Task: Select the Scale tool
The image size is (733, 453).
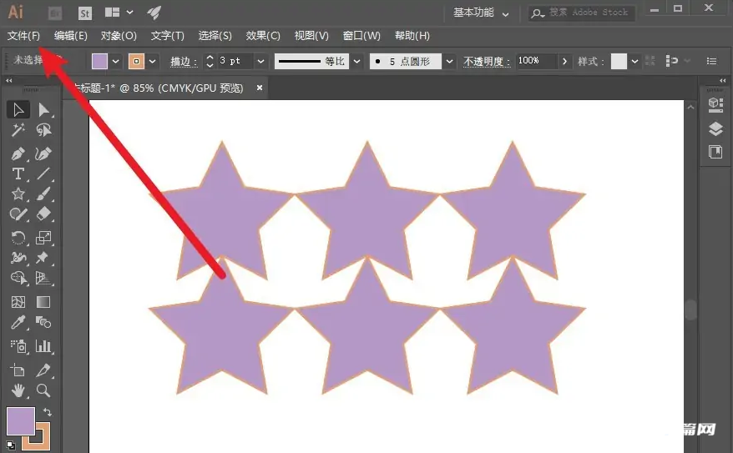Action: click(43, 238)
